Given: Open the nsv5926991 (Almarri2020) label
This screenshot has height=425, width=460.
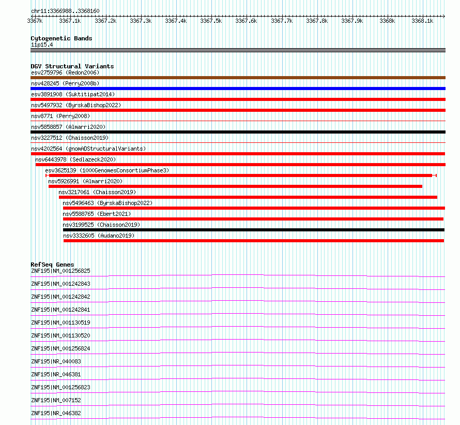Looking at the screenshot, I should point(85,181).
